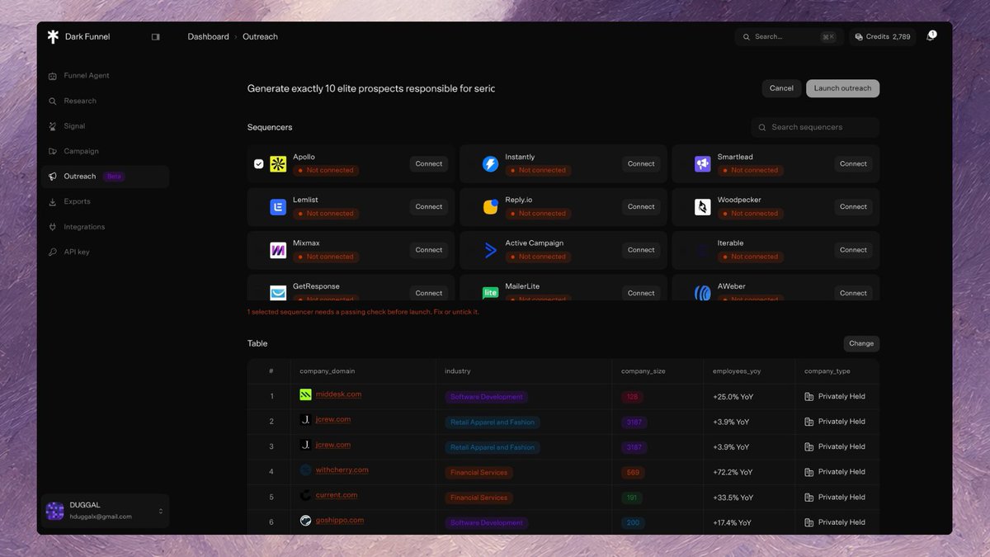Click the Apollo logo icon

click(278, 163)
